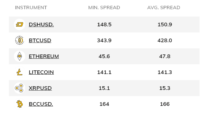Click the Litecoin L icon
The image size is (206, 119).
[20, 72]
